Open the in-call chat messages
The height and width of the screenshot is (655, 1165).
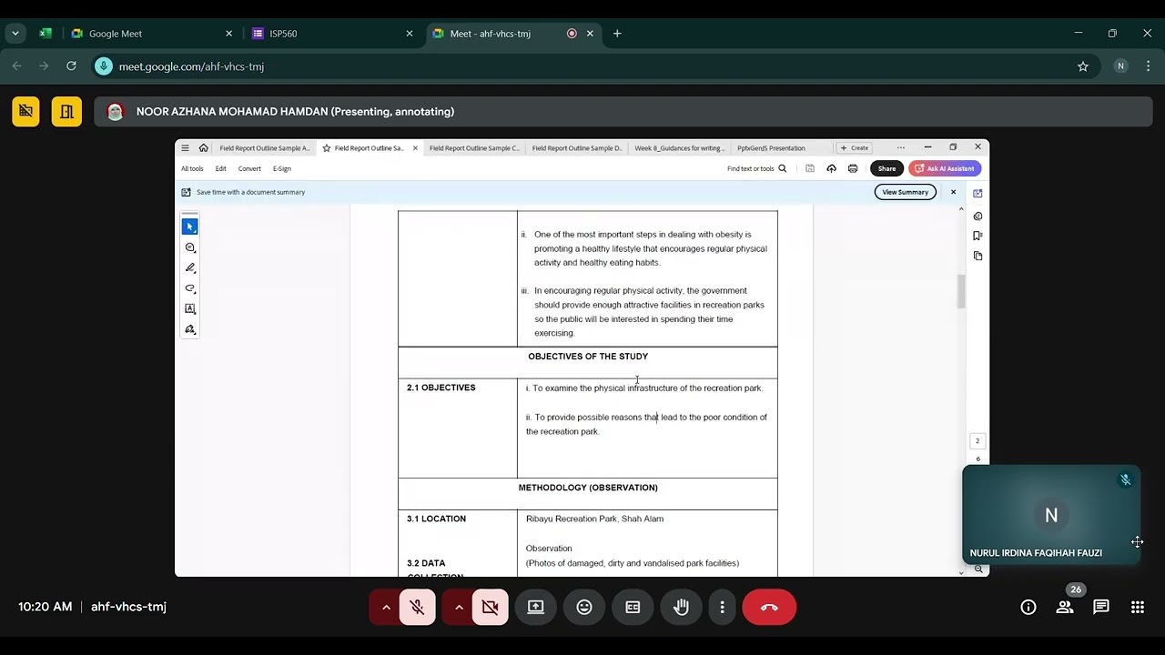pyautogui.click(x=1101, y=607)
